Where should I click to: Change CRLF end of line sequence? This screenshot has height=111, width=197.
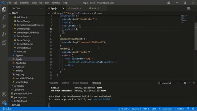pos(154,109)
